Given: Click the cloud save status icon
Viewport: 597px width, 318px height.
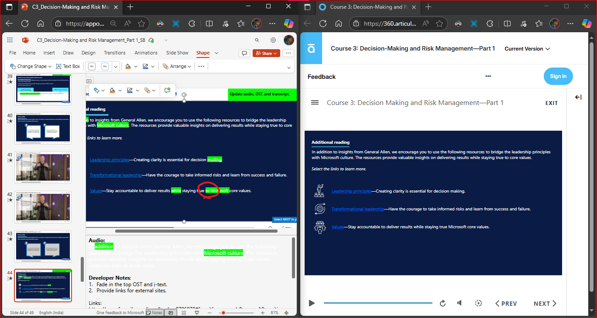Looking at the screenshot, I should 151,40.
